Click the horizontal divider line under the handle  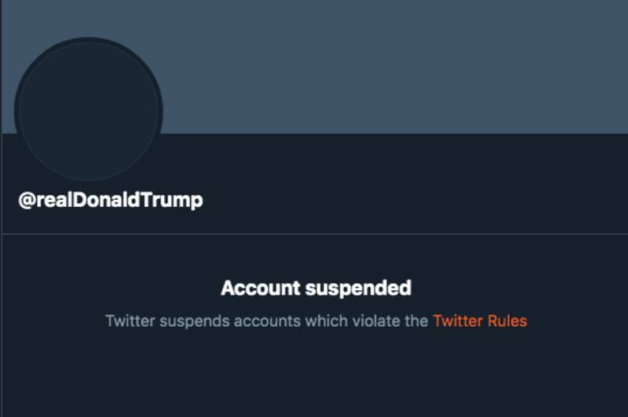click(314, 234)
